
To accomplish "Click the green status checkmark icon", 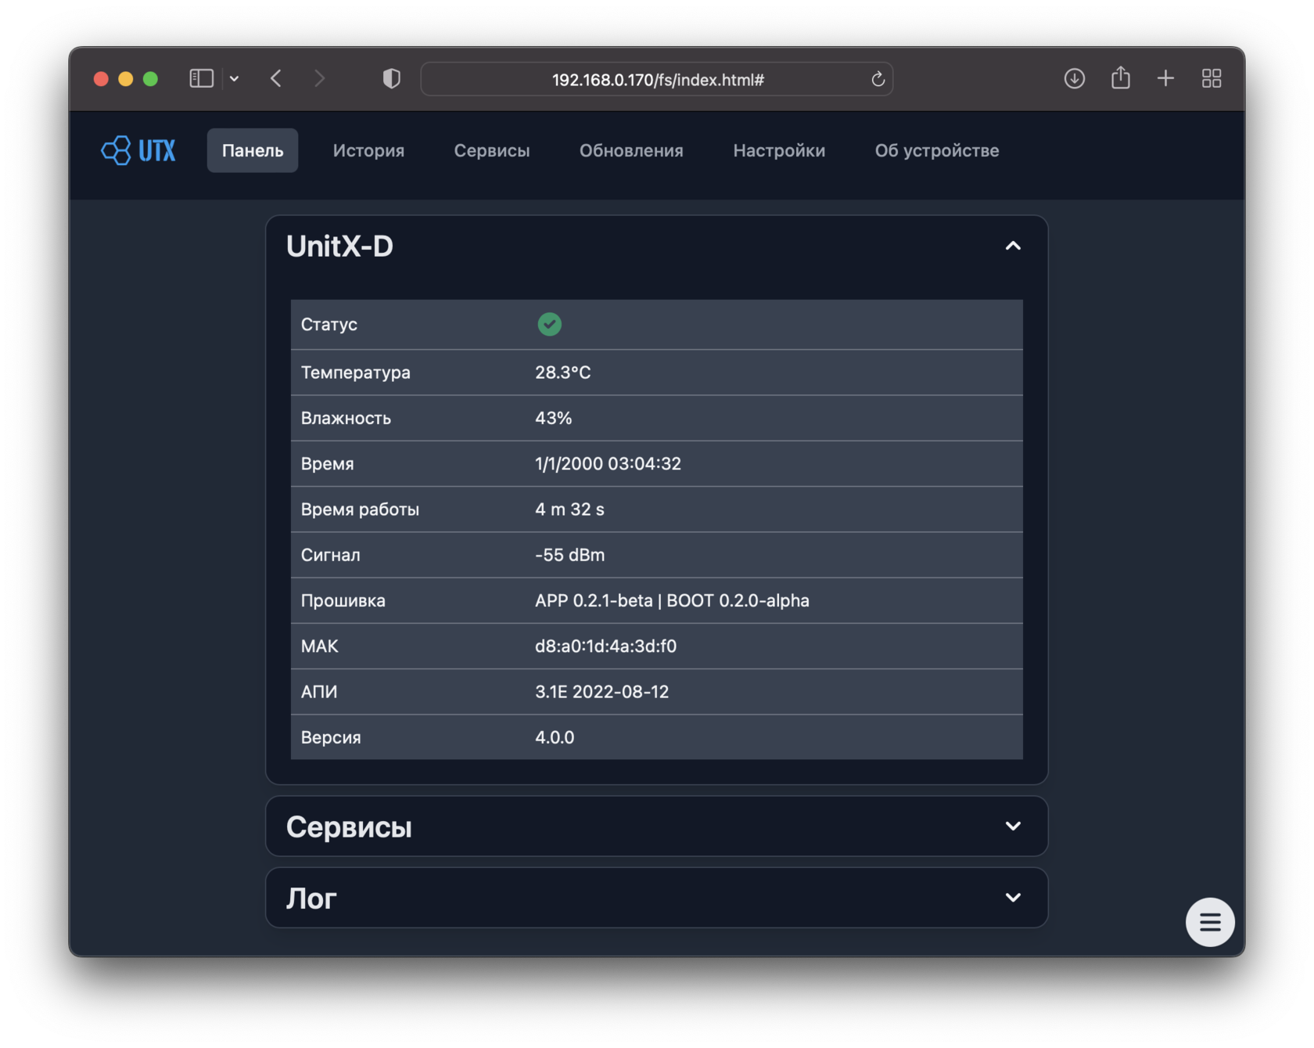I will click(x=550, y=324).
